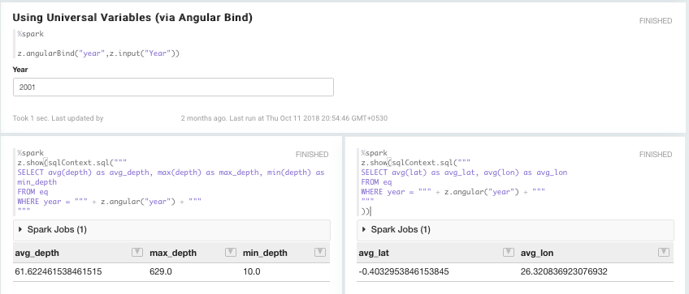Click FINISHED status of the depth query paragraph

pos(312,154)
